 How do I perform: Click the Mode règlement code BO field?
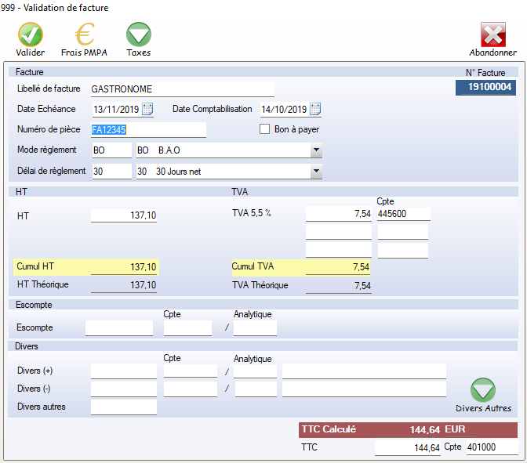click(x=111, y=150)
